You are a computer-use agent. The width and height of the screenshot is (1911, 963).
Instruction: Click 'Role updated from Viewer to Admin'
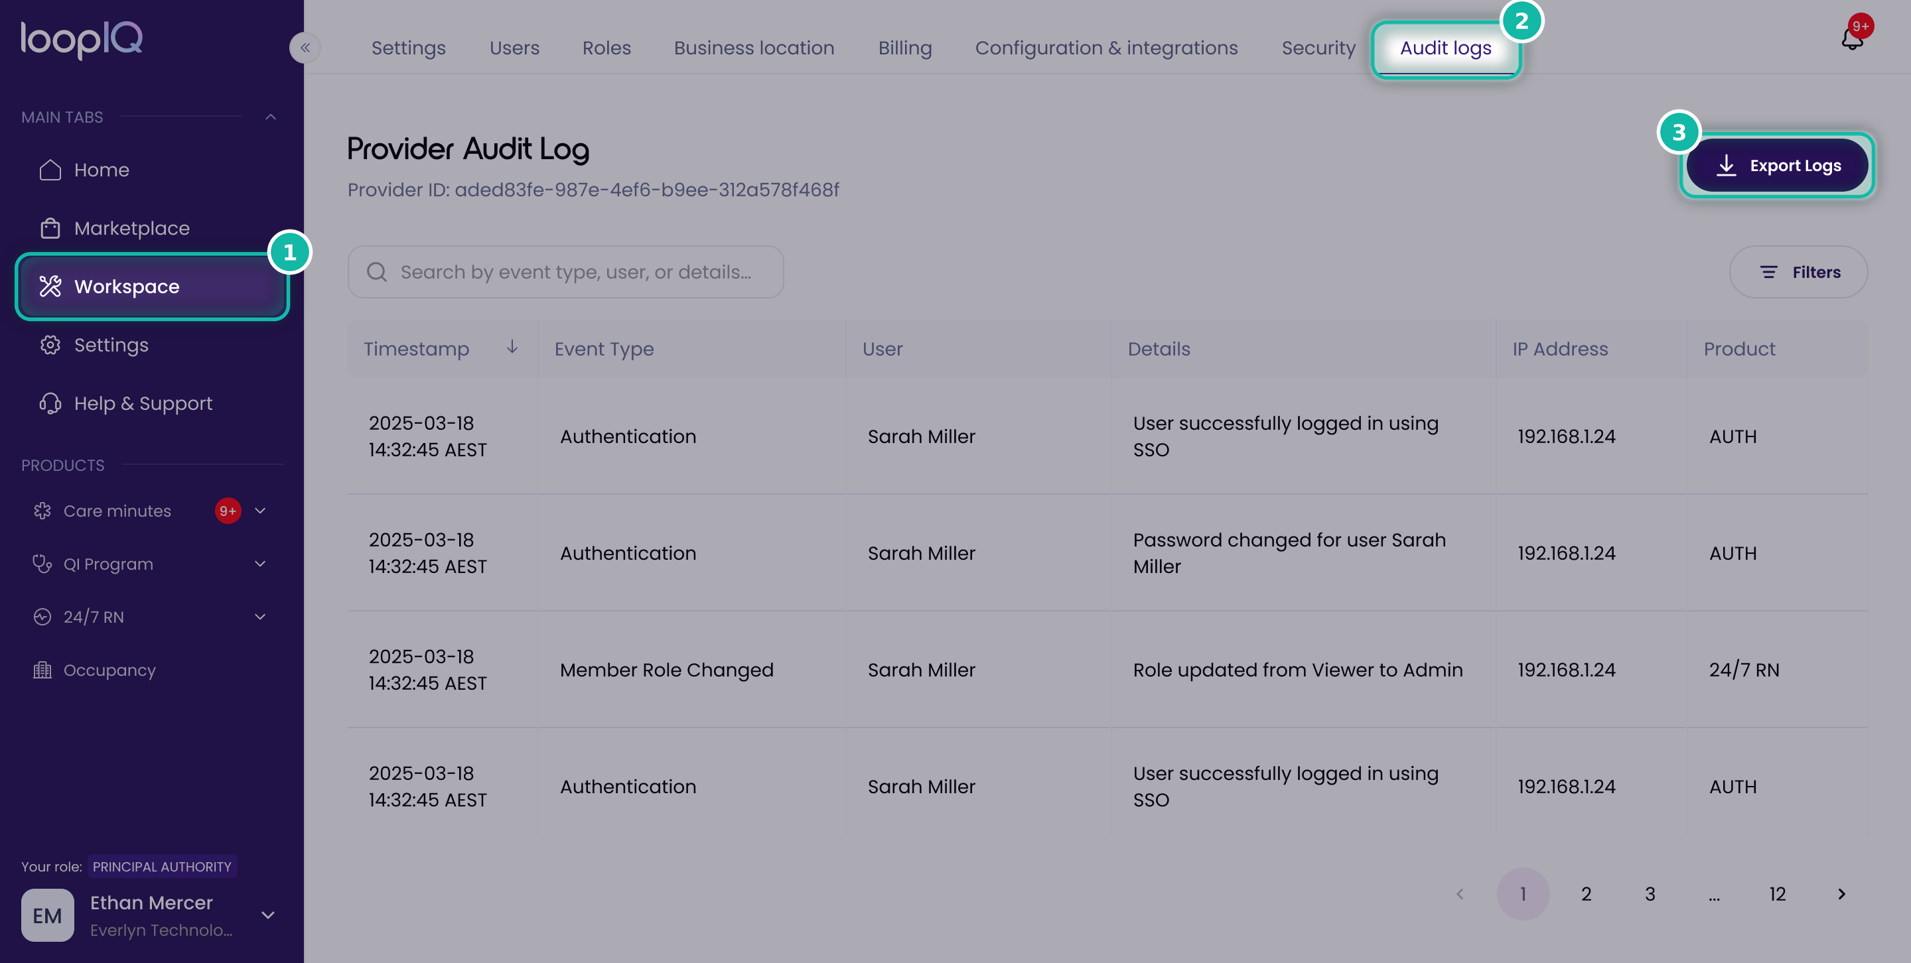click(x=1297, y=669)
